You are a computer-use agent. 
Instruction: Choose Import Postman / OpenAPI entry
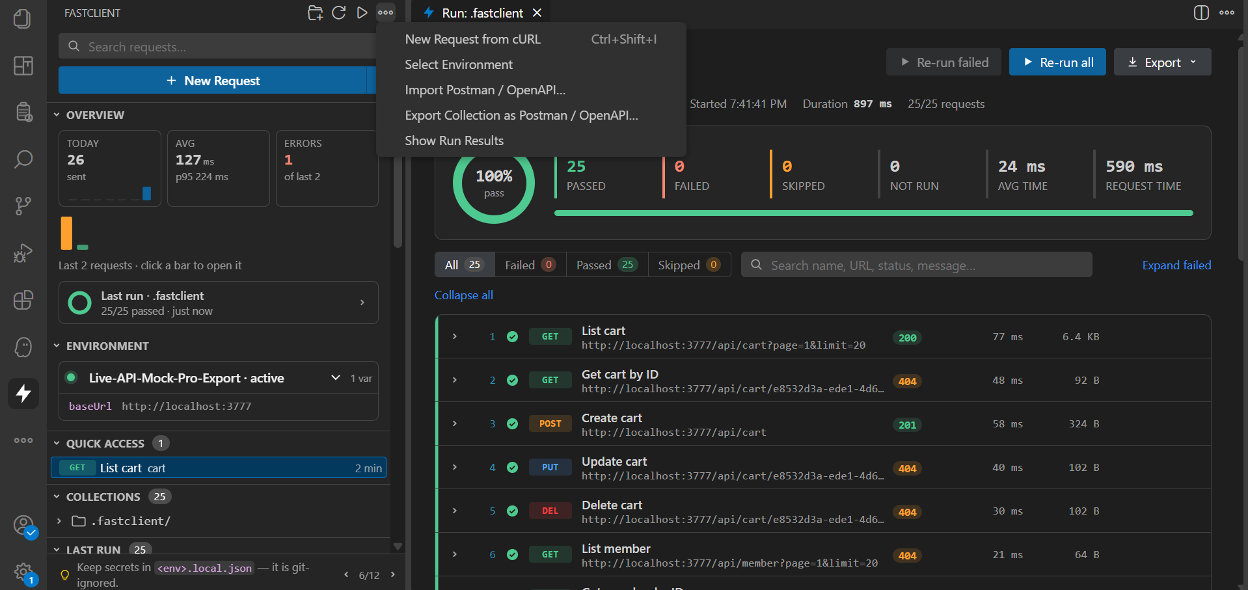tap(531, 90)
